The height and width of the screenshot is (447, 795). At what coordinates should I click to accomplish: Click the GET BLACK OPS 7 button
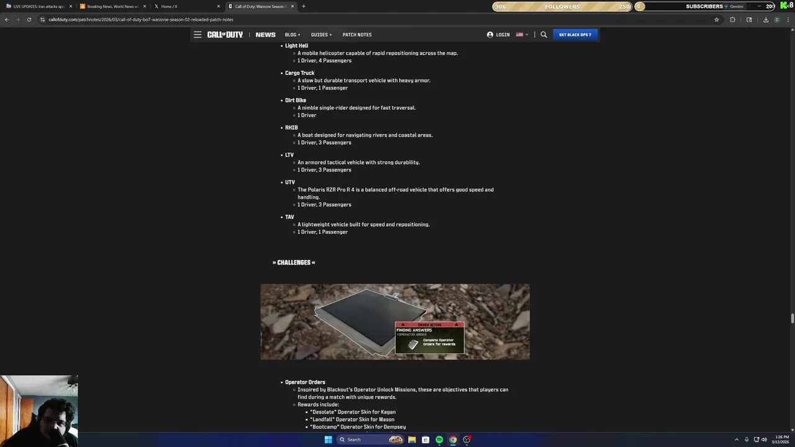(575, 35)
